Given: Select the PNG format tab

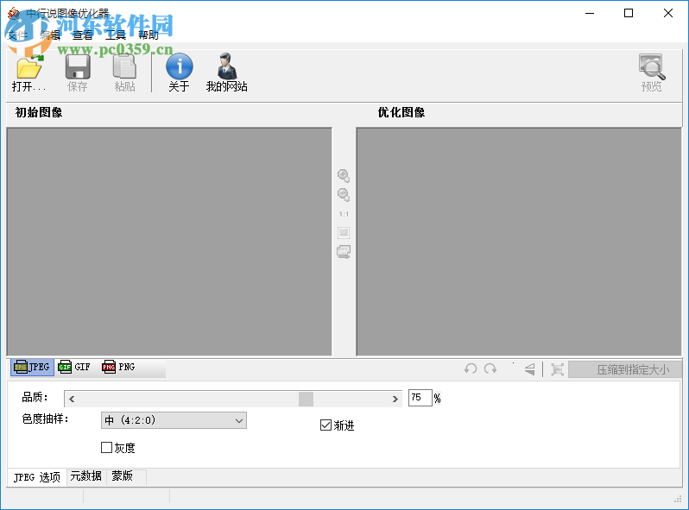Looking at the screenshot, I should pyautogui.click(x=118, y=368).
